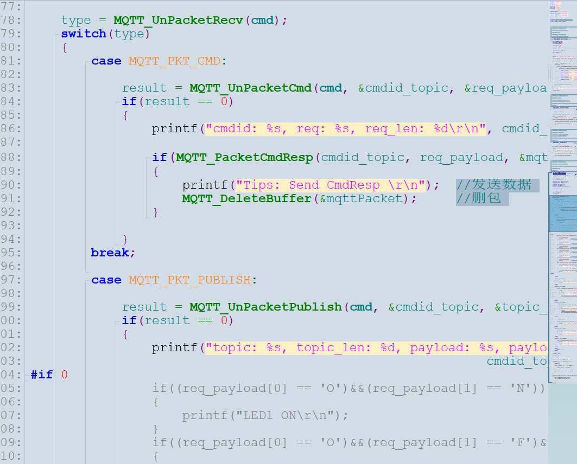This screenshot has height=464, width=577.
Task: Click the &mqttPacket argument of MQTT_DeleteBuffer
Action: pos(362,199)
